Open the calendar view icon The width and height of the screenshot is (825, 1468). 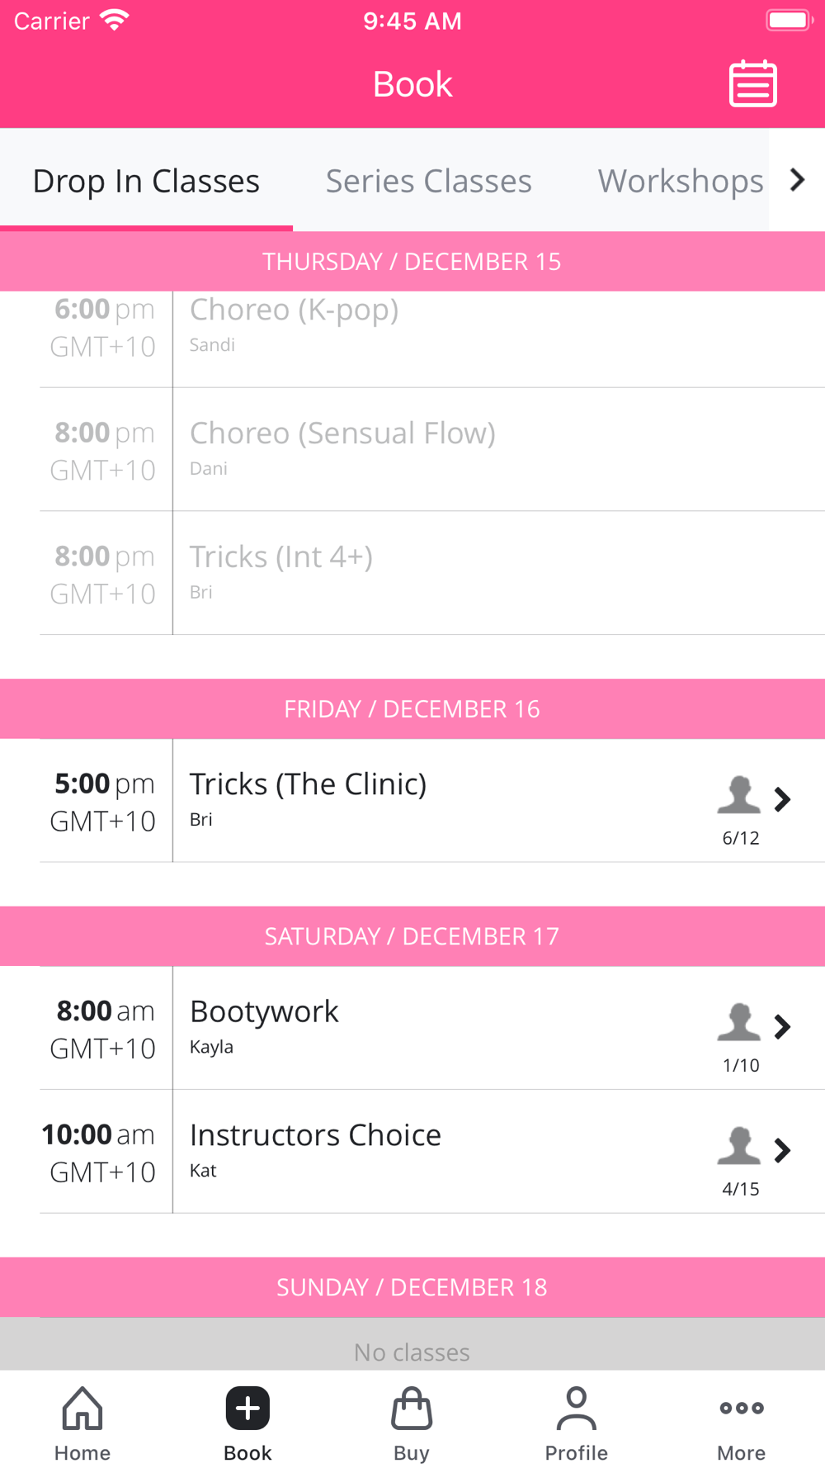[752, 83]
